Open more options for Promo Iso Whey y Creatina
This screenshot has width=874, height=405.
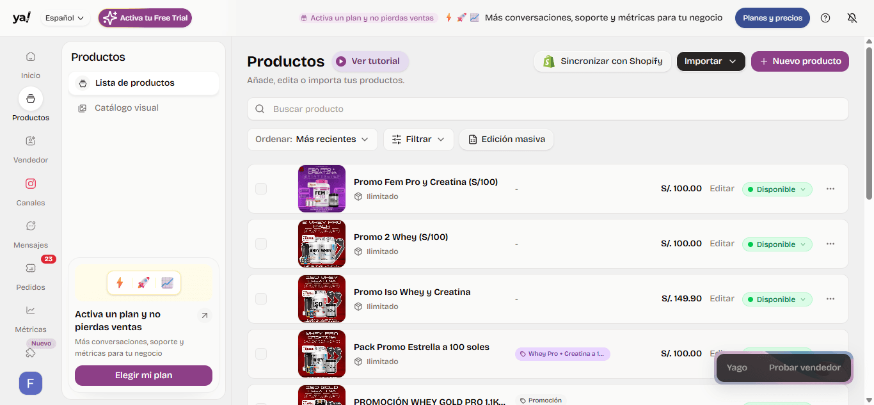tap(830, 299)
